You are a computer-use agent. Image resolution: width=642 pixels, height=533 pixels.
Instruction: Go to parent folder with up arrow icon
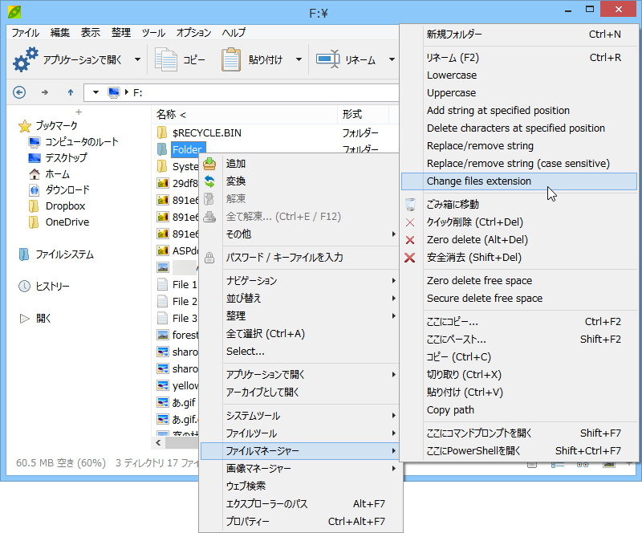coord(71,92)
